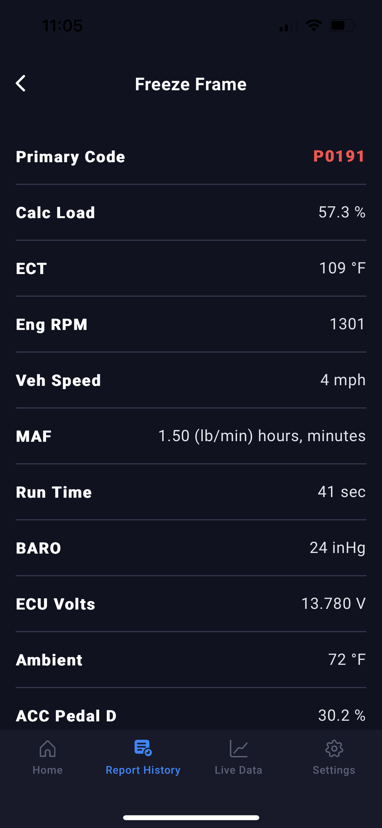This screenshot has height=828, width=382.
Task: Switch to the Live Data tab label
Action: [238, 770]
